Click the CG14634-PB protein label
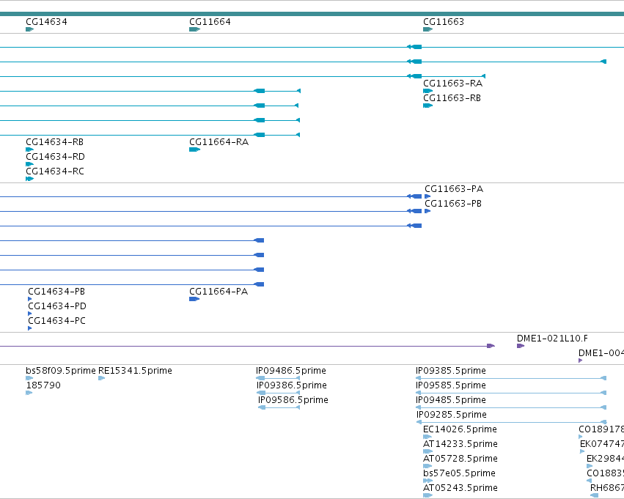This screenshot has width=624, height=499. 56,292
